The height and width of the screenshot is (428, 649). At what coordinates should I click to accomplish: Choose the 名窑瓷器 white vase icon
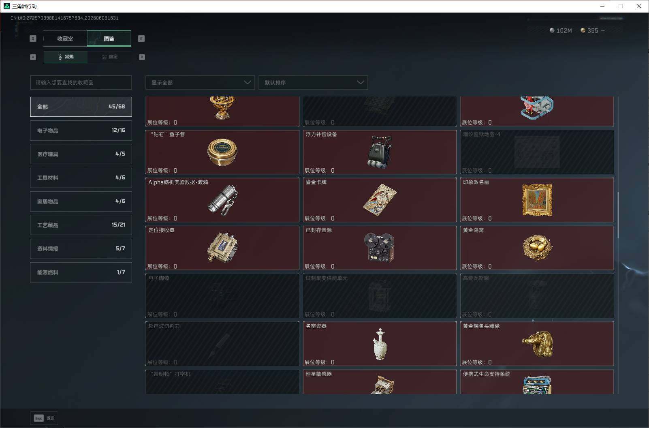[380, 344]
